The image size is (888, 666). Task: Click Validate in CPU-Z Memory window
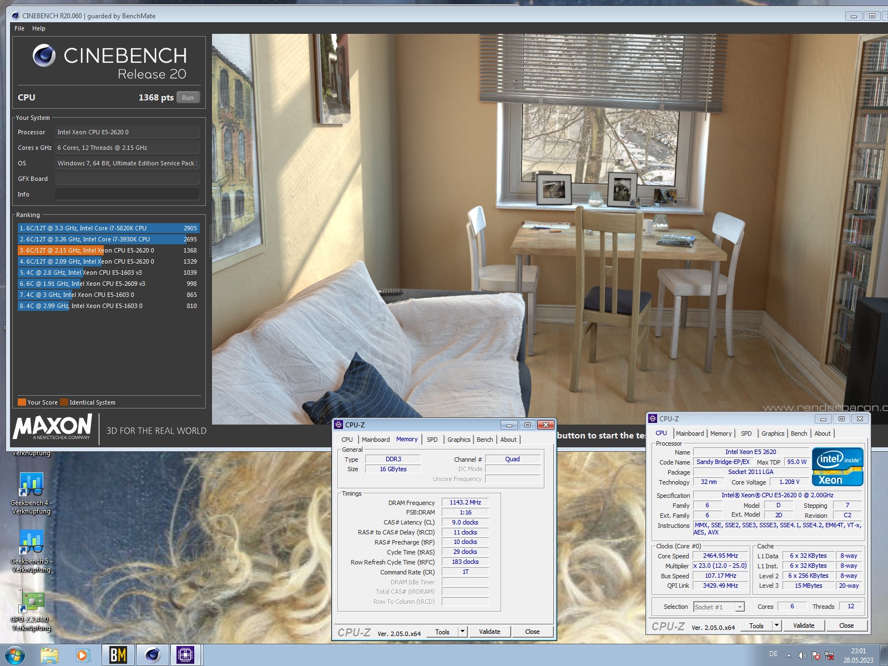tap(490, 632)
